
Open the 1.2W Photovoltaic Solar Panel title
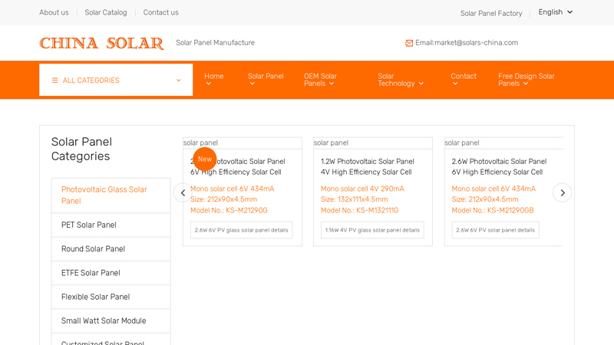pos(368,166)
